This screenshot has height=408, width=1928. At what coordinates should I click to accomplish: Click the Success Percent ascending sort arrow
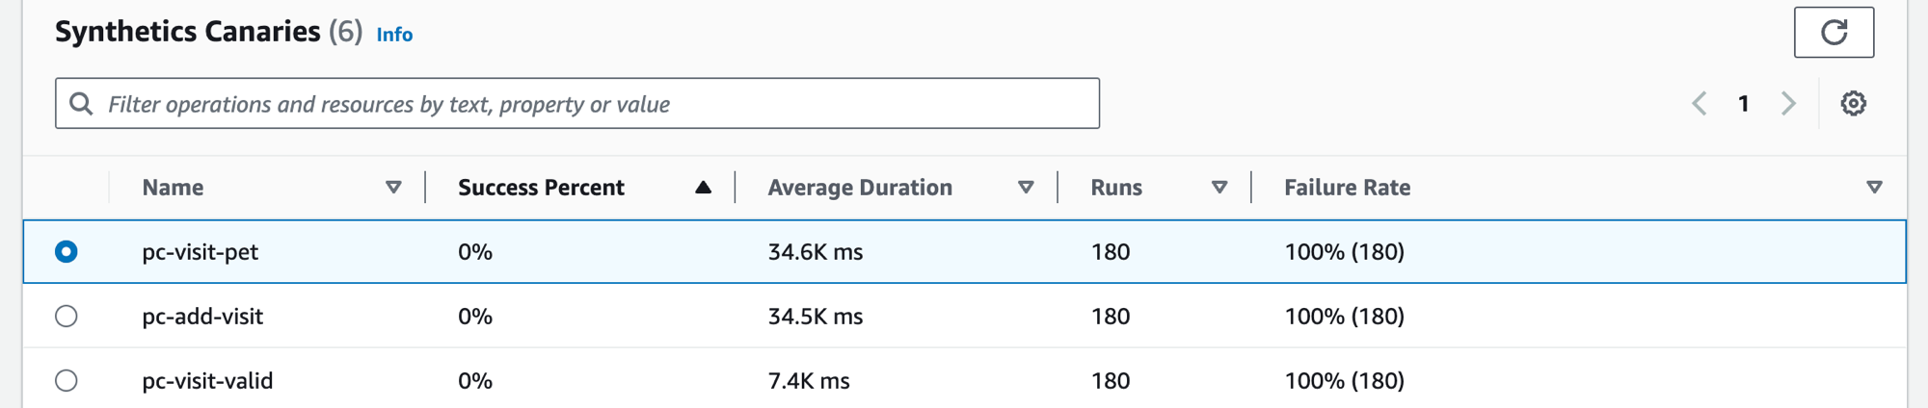point(703,188)
